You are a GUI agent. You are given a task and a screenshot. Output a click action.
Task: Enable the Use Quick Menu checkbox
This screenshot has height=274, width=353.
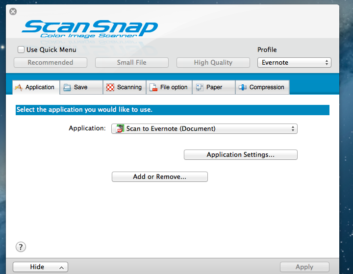point(21,50)
